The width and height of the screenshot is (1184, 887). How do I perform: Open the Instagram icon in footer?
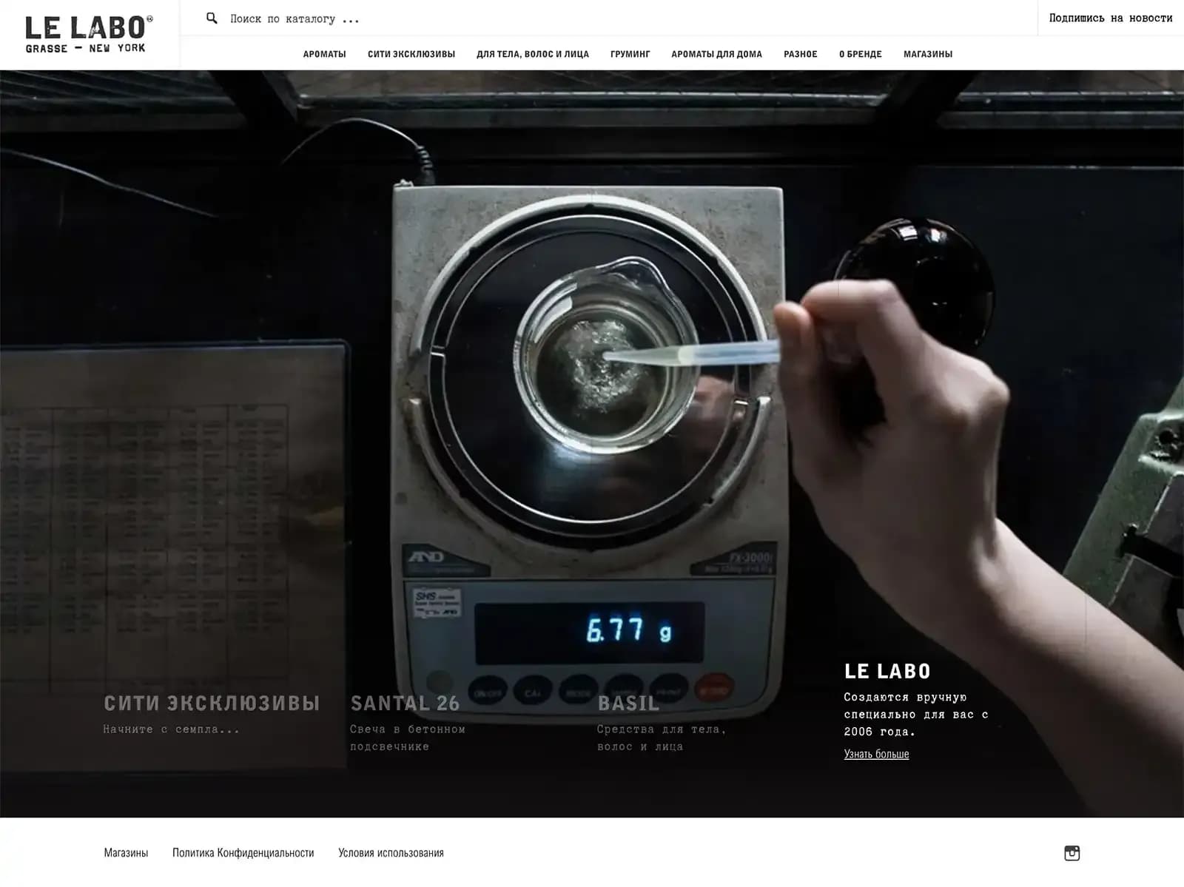(x=1072, y=853)
